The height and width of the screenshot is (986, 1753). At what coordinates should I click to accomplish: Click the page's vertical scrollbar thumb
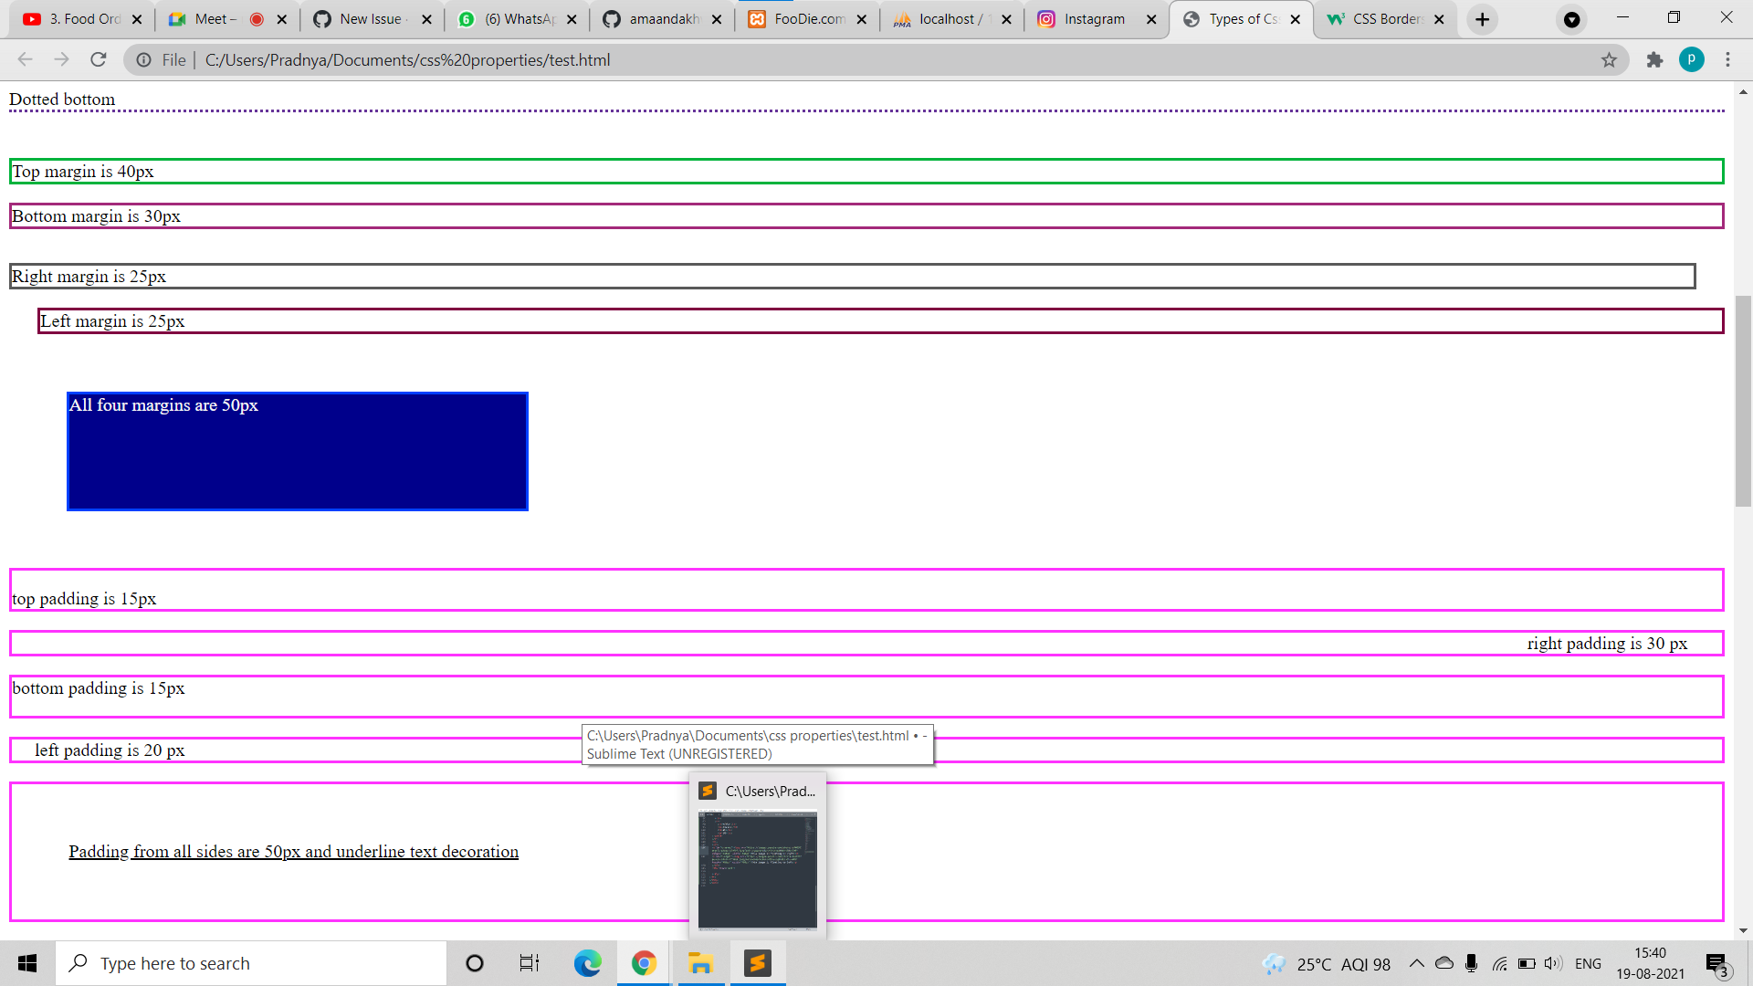[x=1743, y=400]
